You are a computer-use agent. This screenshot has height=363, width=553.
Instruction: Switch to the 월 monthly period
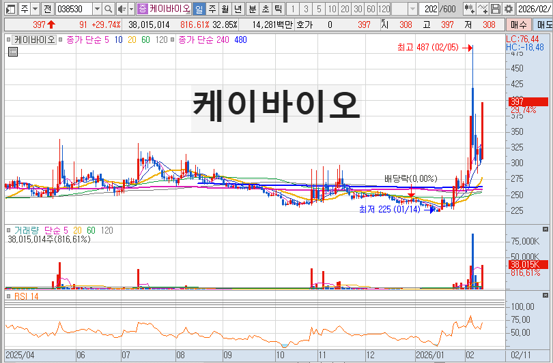click(225, 9)
